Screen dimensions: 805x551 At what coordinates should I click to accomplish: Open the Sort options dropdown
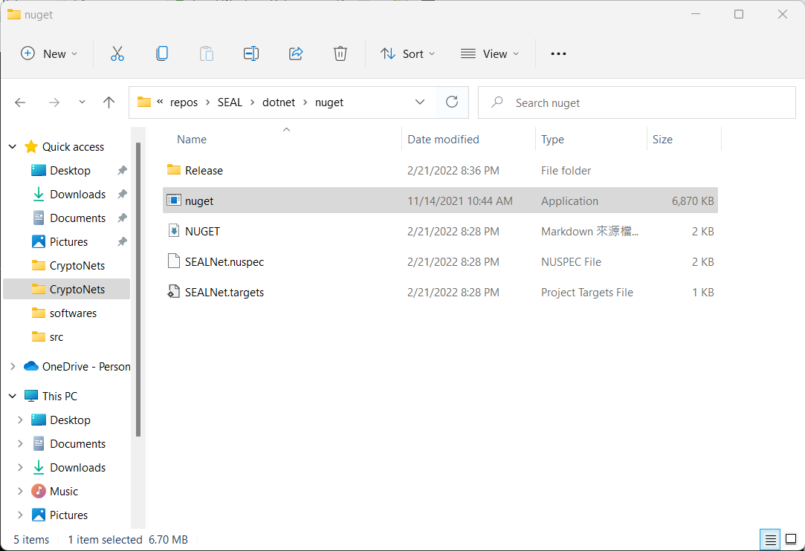(x=407, y=53)
